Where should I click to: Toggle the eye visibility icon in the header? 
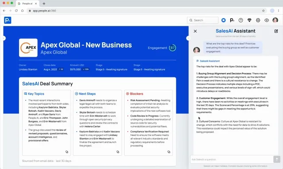[267, 20]
